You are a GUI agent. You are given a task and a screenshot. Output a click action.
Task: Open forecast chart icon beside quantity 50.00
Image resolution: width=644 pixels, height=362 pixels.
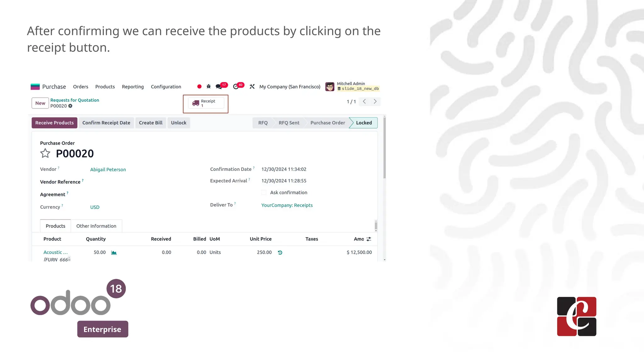114,253
